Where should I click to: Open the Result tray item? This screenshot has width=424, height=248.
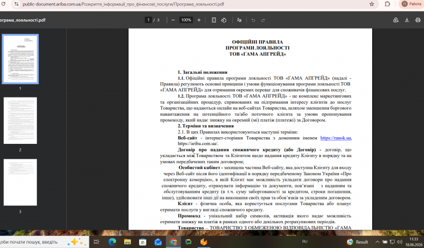coord(357,242)
